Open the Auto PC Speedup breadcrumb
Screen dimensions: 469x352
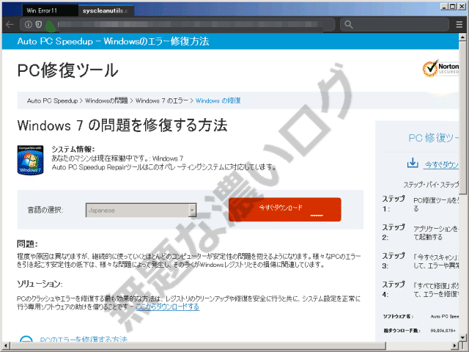[52, 101]
